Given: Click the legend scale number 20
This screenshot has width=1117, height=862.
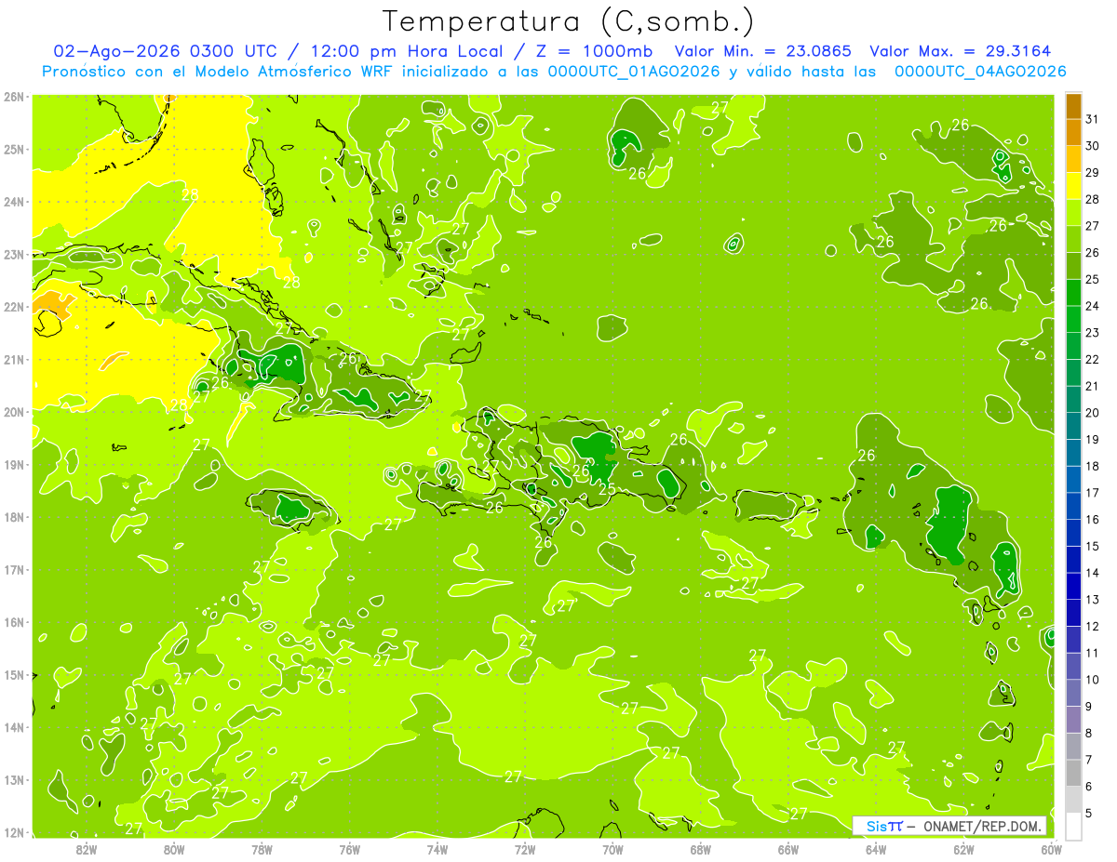Looking at the screenshot, I should tap(1093, 413).
